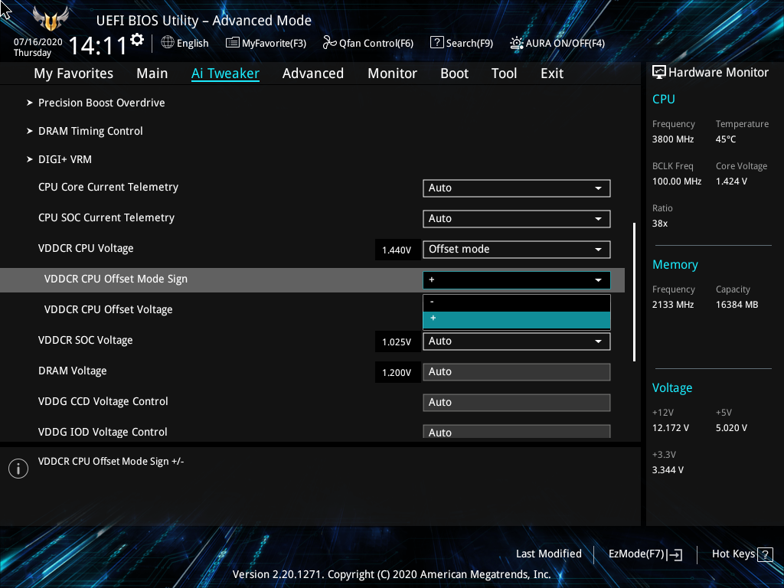Click VDDCR CPU Offset Mode Sign dropdown
The width and height of the screenshot is (784, 588).
point(517,280)
